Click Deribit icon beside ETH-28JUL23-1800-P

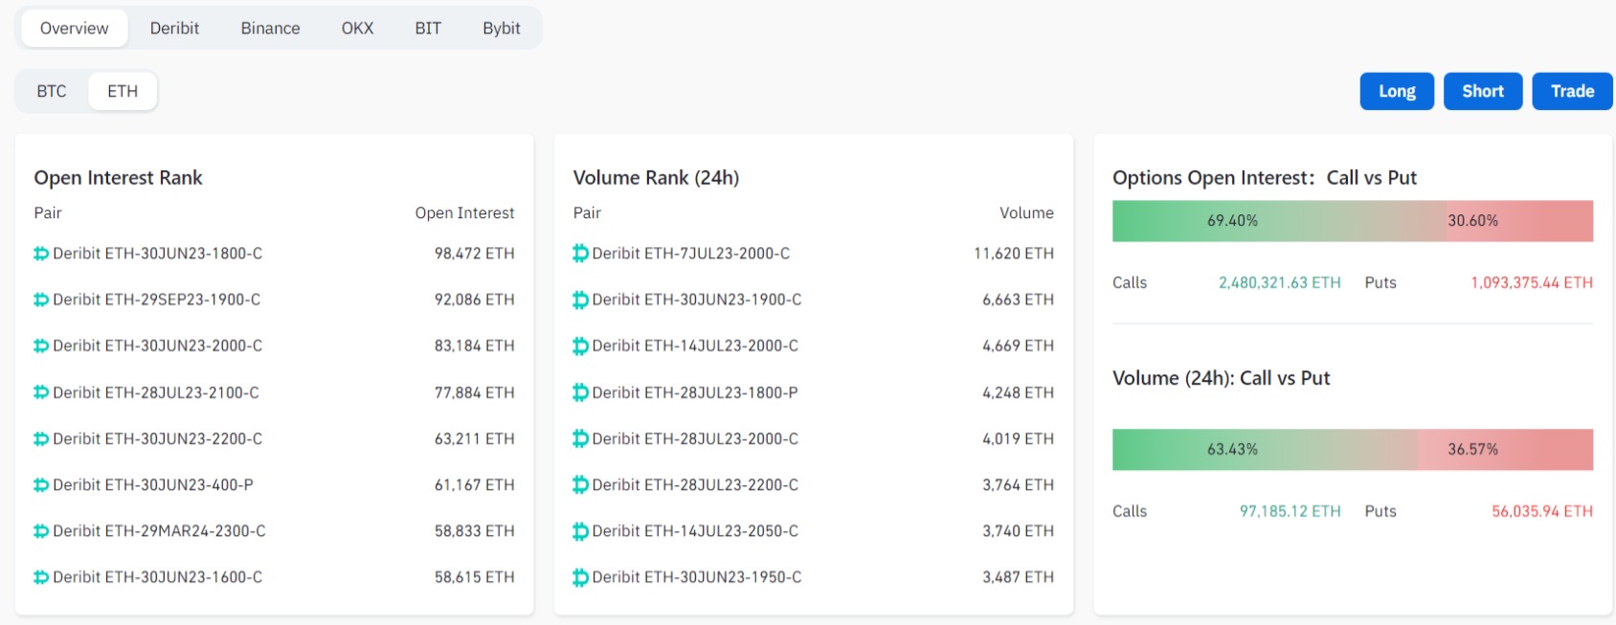pyautogui.click(x=580, y=392)
